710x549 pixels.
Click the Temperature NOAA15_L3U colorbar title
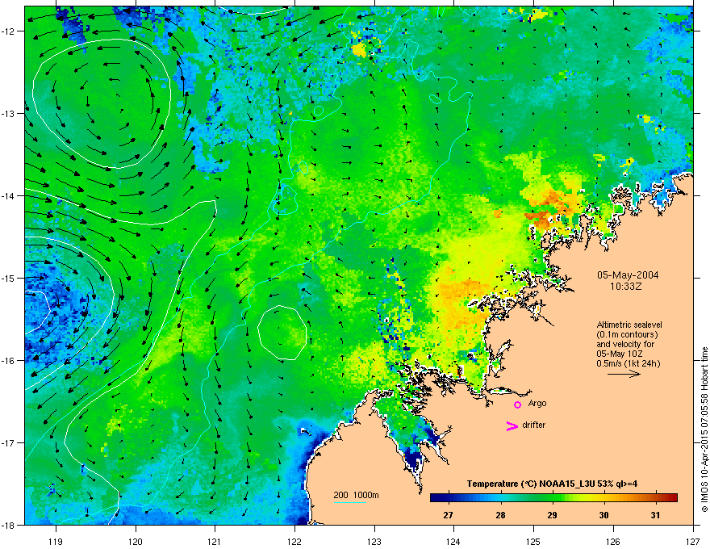point(552,484)
